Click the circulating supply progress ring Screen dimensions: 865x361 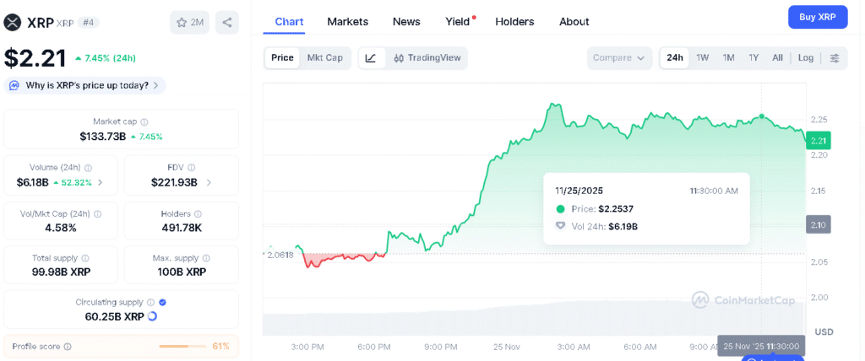153,316
